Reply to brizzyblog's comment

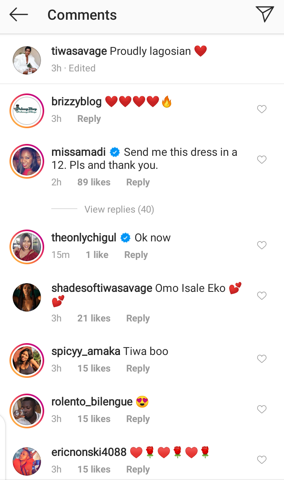click(x=89, y=119)
